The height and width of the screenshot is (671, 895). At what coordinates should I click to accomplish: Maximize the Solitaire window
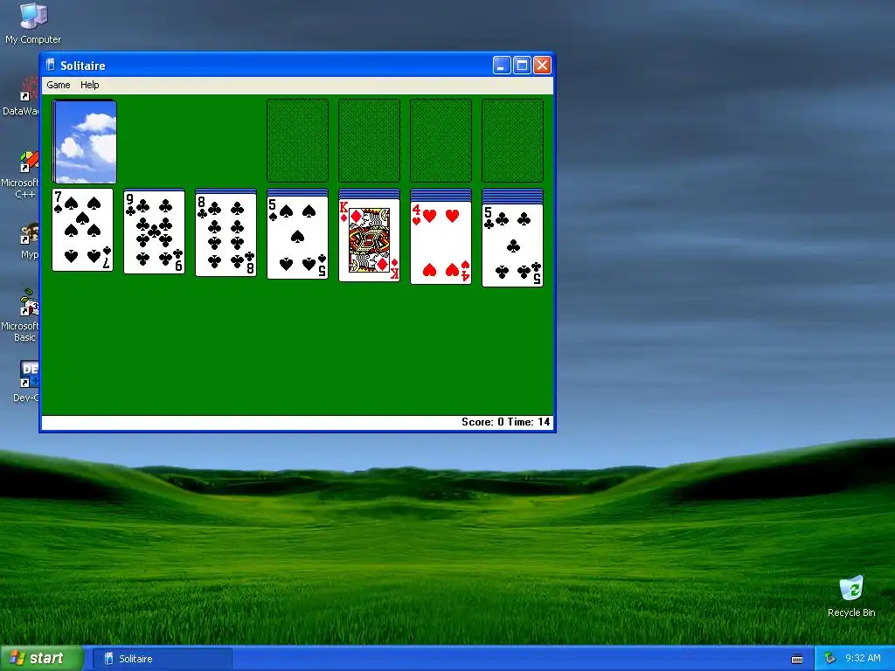click(x=522, y=65)
